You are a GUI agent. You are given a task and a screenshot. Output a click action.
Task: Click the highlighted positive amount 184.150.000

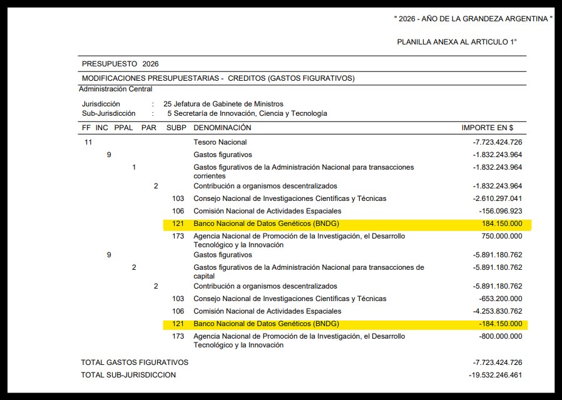502,223
